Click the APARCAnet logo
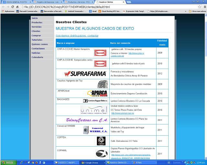Screen dimensions: 207x165 [x=97, y=93]
